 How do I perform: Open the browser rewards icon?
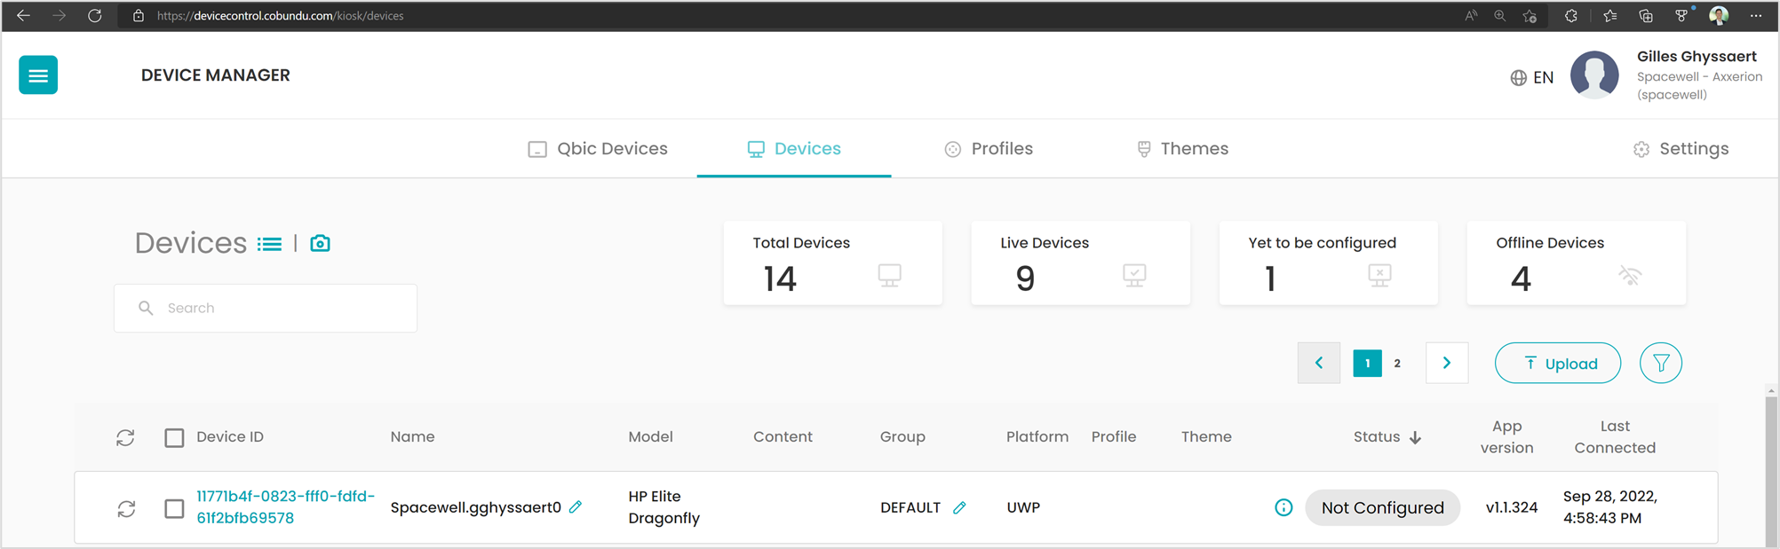[1681, 16]
